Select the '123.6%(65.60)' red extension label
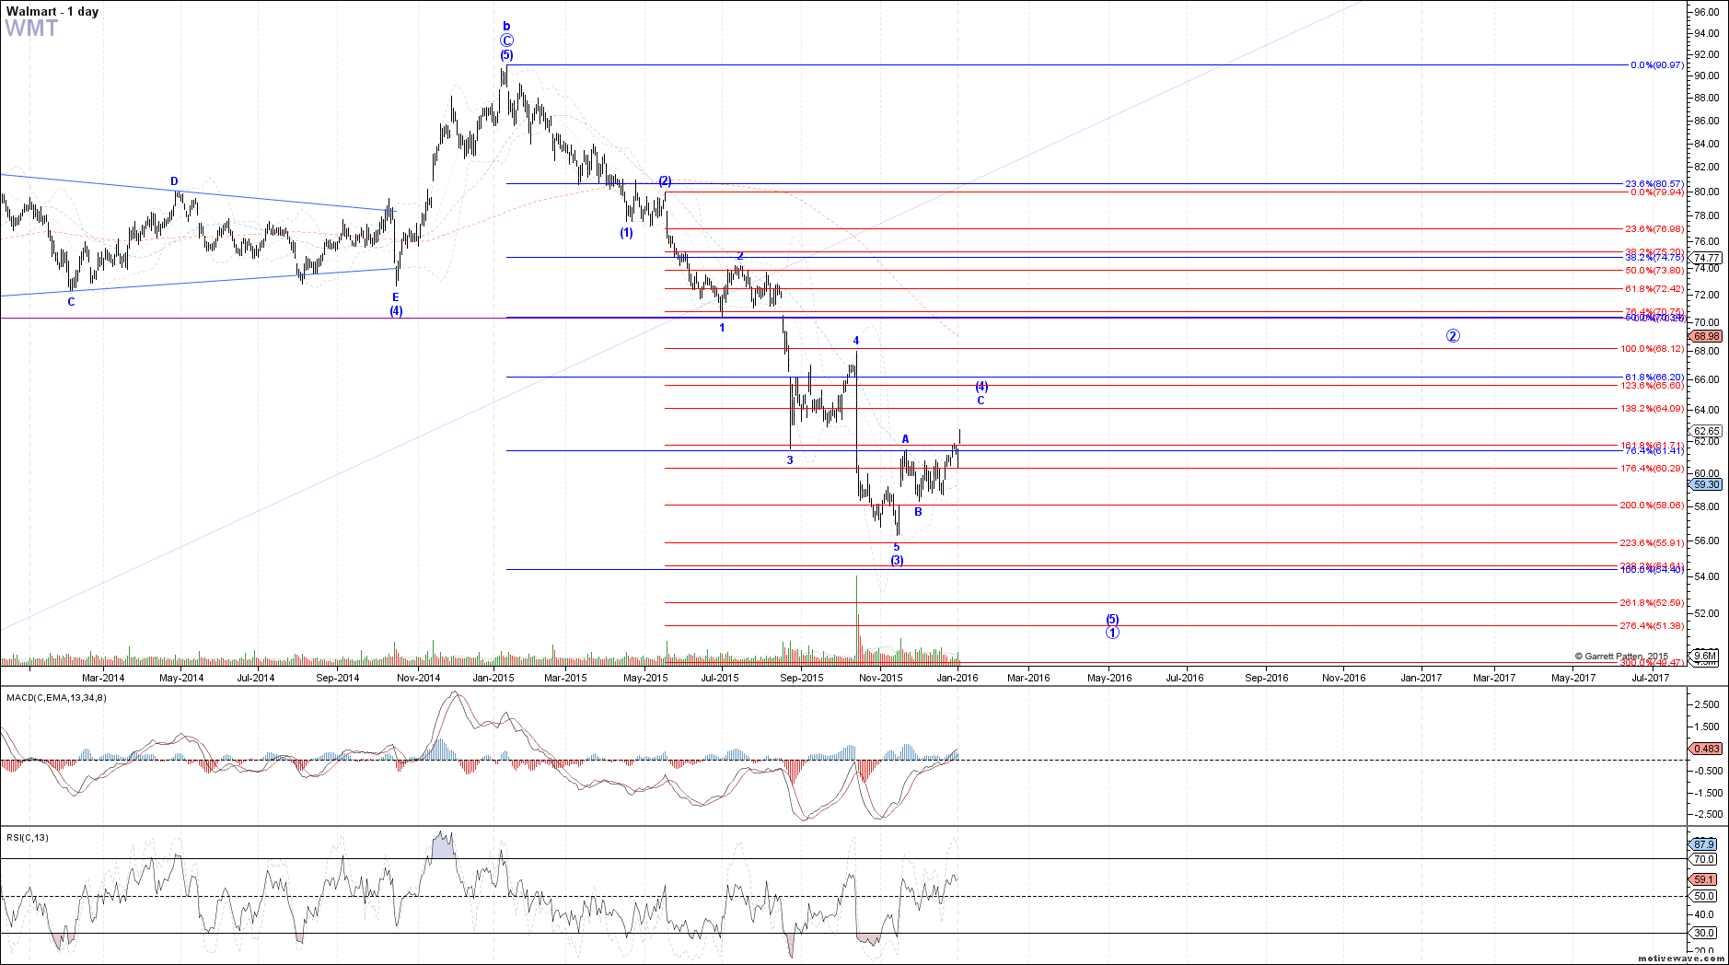This screenshot has width=1729, height=965. 1653,386
